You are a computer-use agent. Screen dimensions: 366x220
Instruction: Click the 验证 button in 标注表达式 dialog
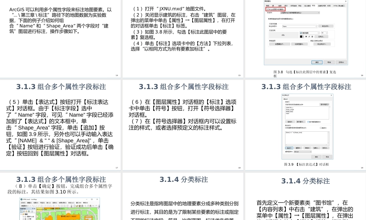(289, 148)
